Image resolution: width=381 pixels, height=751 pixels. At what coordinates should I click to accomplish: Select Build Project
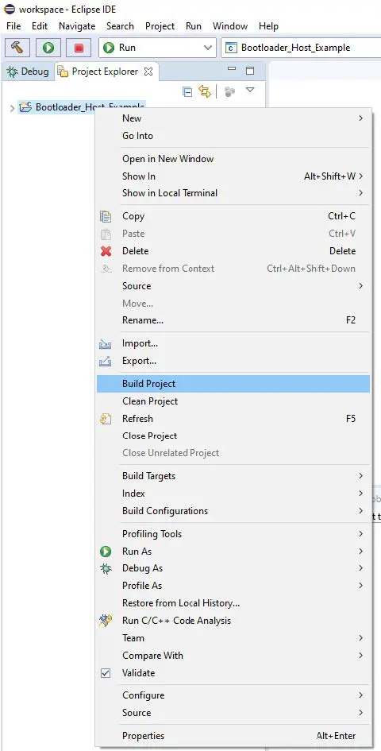(x=233, y=384)
